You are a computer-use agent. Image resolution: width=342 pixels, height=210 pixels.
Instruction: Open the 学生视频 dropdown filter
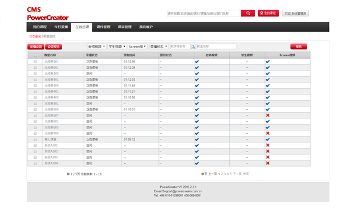click(117, 47)
